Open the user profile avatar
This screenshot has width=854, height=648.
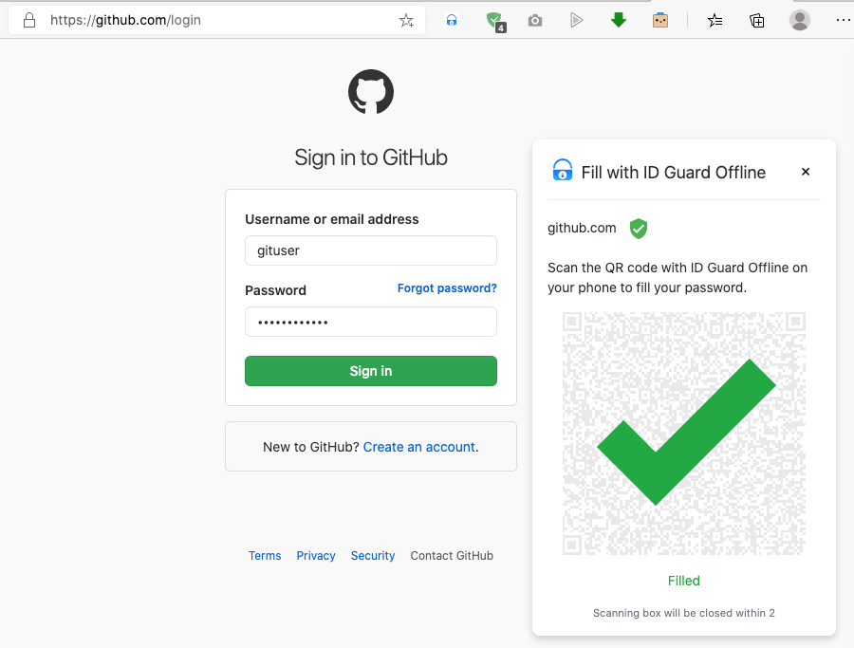pos(800,20)
